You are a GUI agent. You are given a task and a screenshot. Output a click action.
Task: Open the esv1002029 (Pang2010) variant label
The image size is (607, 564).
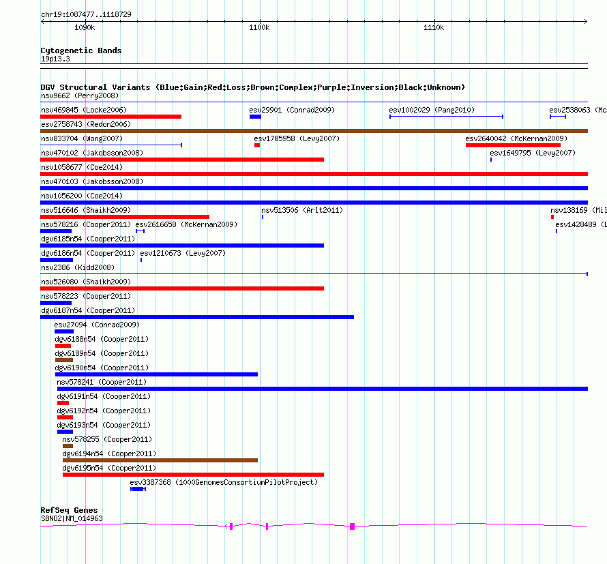[432, 110]
